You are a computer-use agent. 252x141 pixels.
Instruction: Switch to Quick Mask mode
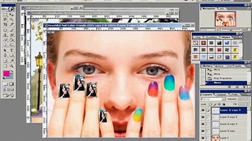[x=11, y=84]
